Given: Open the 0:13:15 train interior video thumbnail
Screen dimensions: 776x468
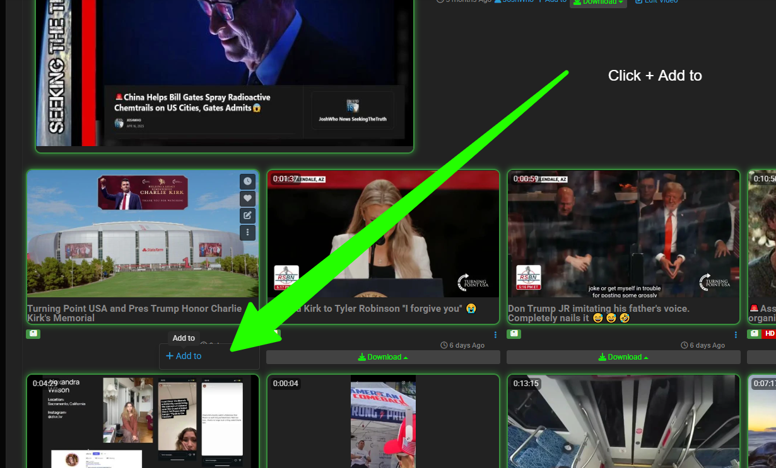Looking at the screenshot, I should tap(623, 422).
